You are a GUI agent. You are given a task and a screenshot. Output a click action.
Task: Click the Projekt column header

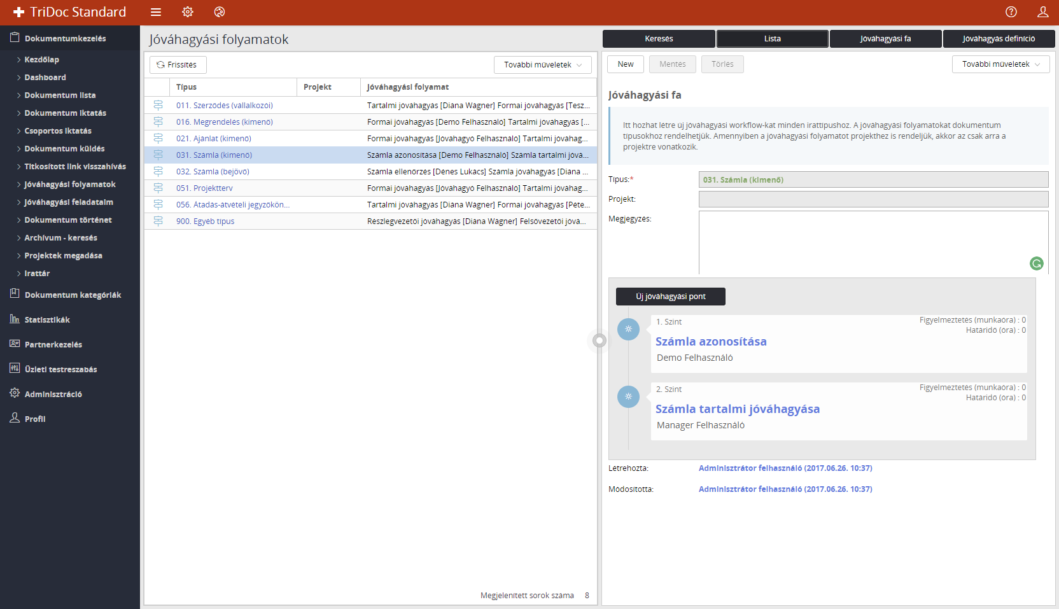point(328,87)
